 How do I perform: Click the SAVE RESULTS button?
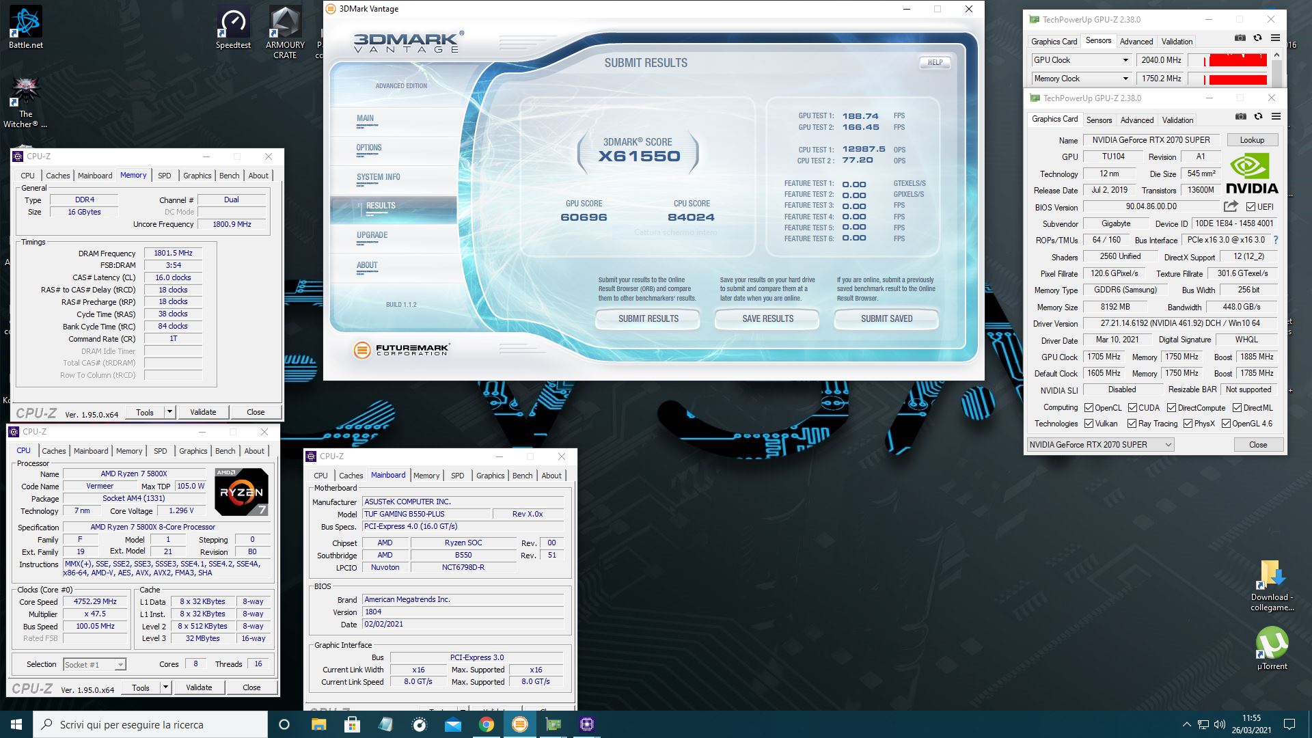coord(767,319)
